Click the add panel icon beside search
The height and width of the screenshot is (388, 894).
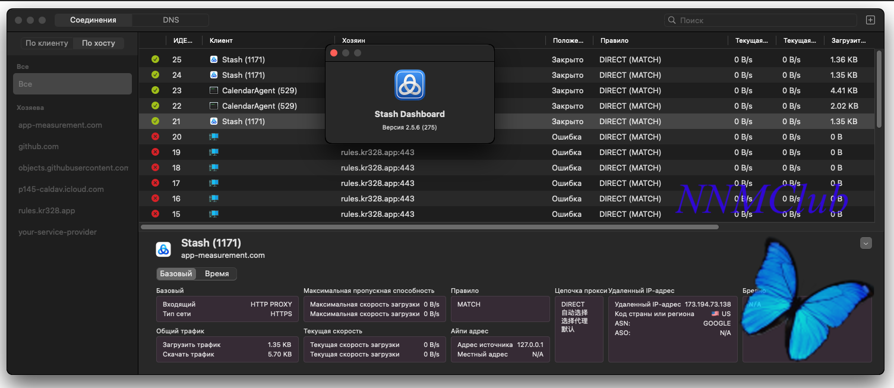pyautogui.click(x=870, y=20)
